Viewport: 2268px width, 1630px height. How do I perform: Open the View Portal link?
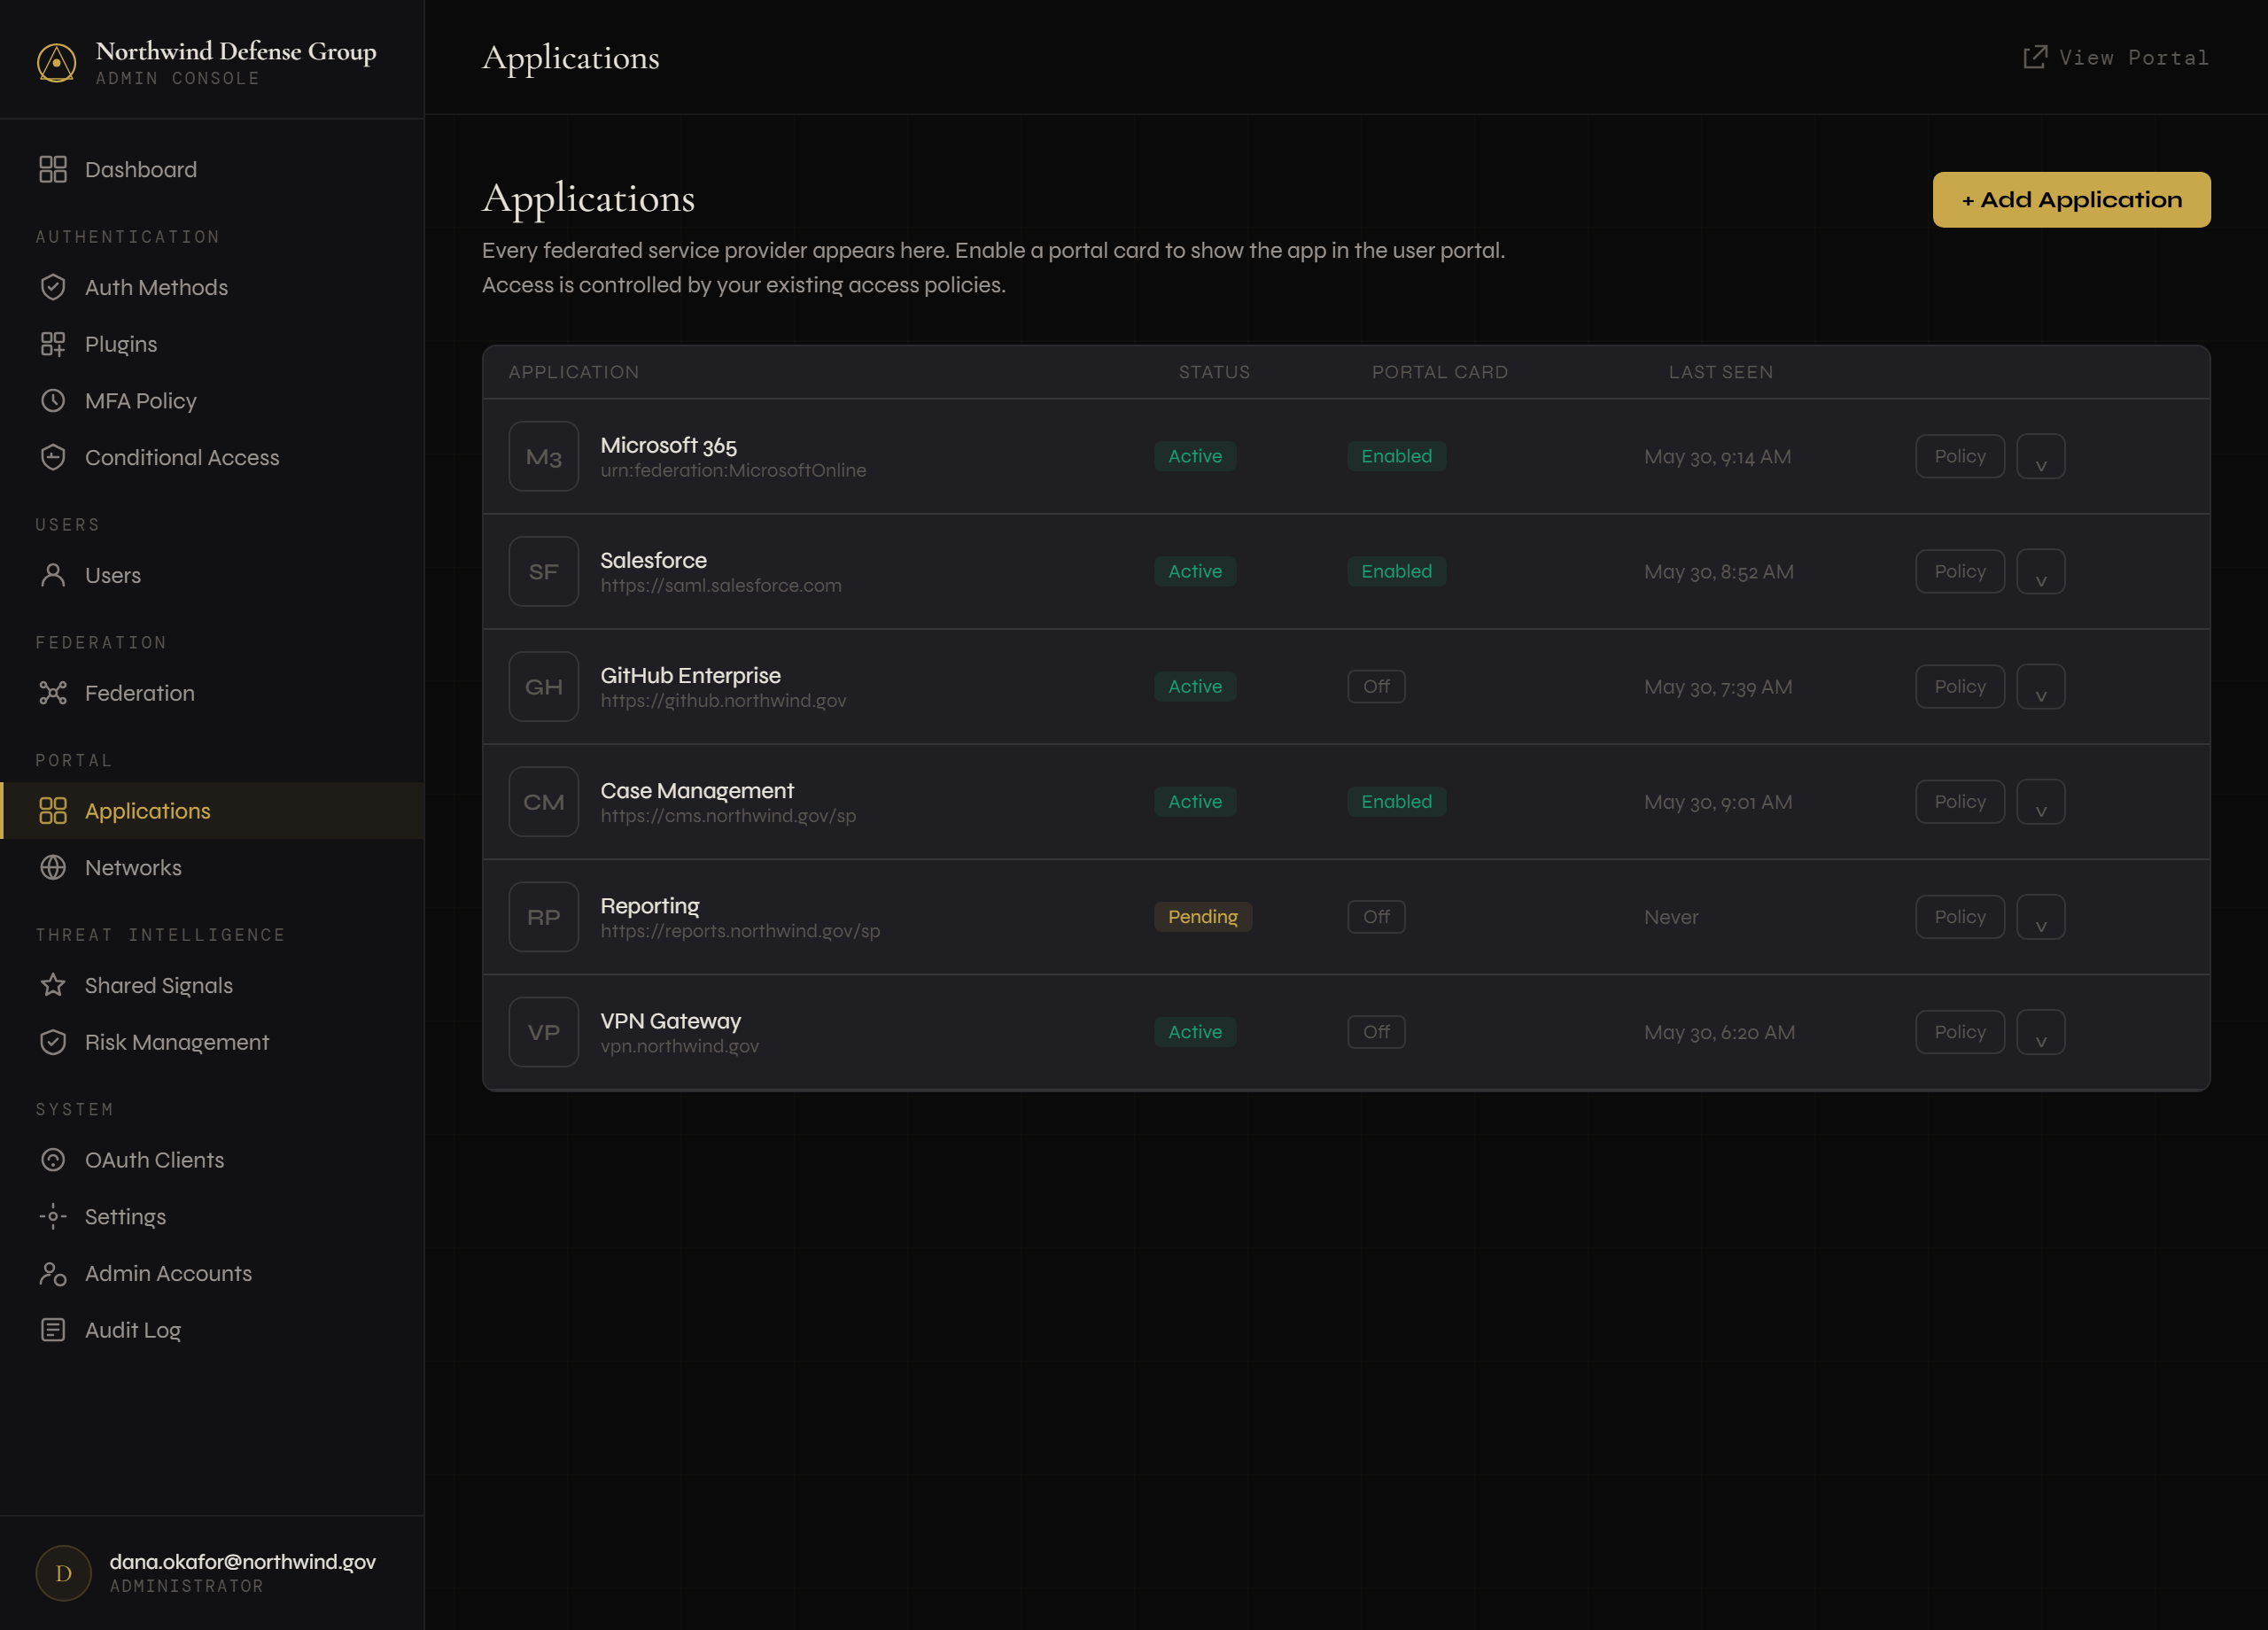[x=2116, y=57]
